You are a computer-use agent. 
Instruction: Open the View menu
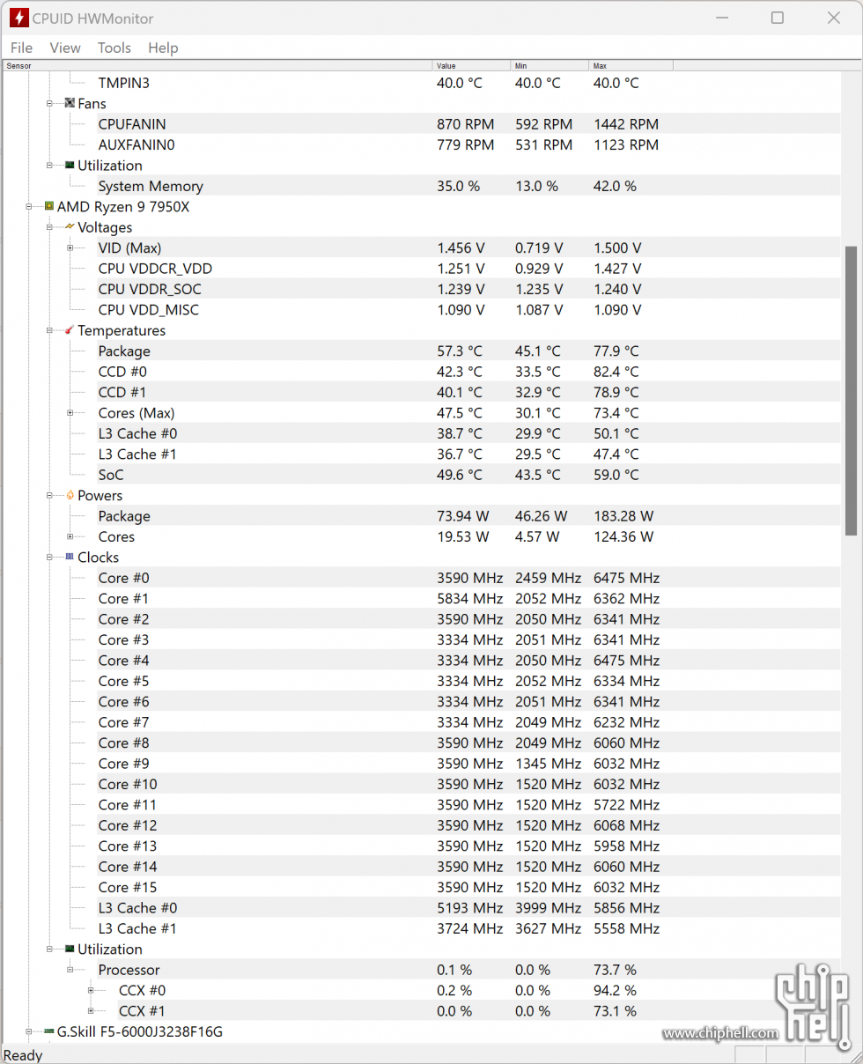(65, 48)
